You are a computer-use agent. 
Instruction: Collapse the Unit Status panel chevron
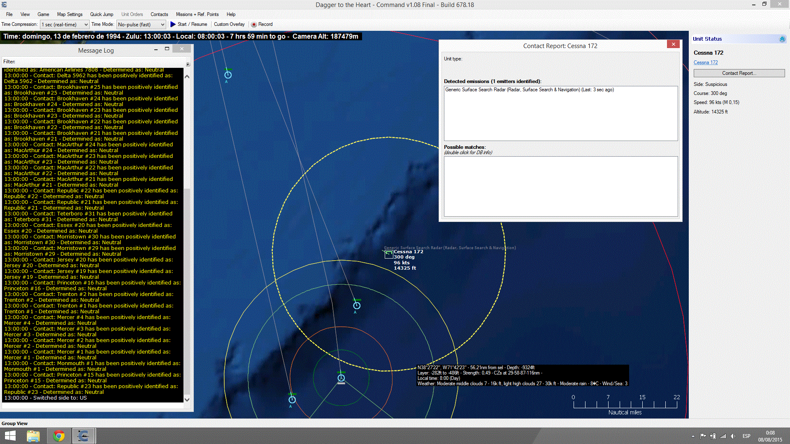click(x=782, y=39)
